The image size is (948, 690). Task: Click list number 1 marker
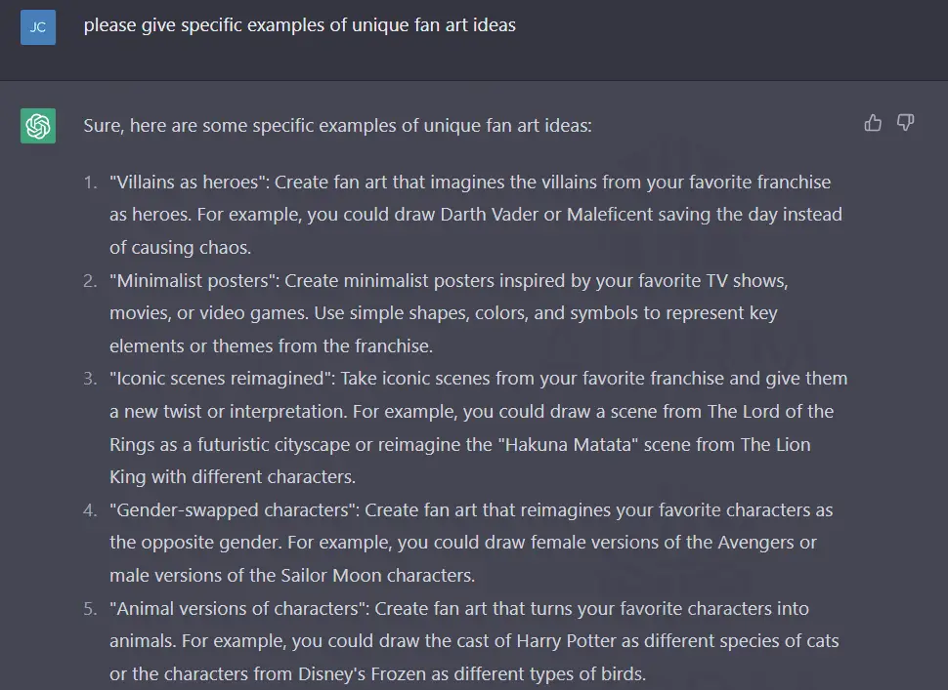[x=90, y=183]
